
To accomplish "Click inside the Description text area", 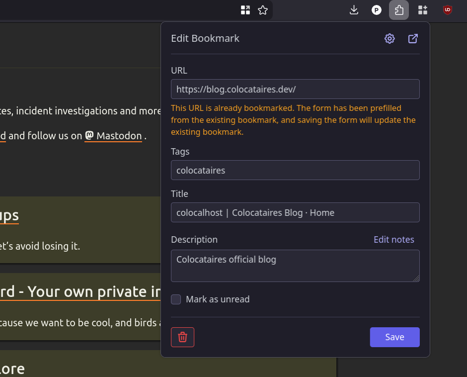I will click(295, 266).
